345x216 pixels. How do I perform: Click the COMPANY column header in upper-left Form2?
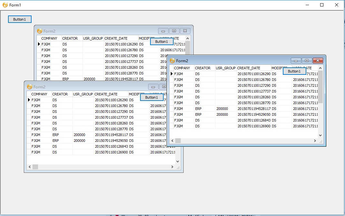51,38
